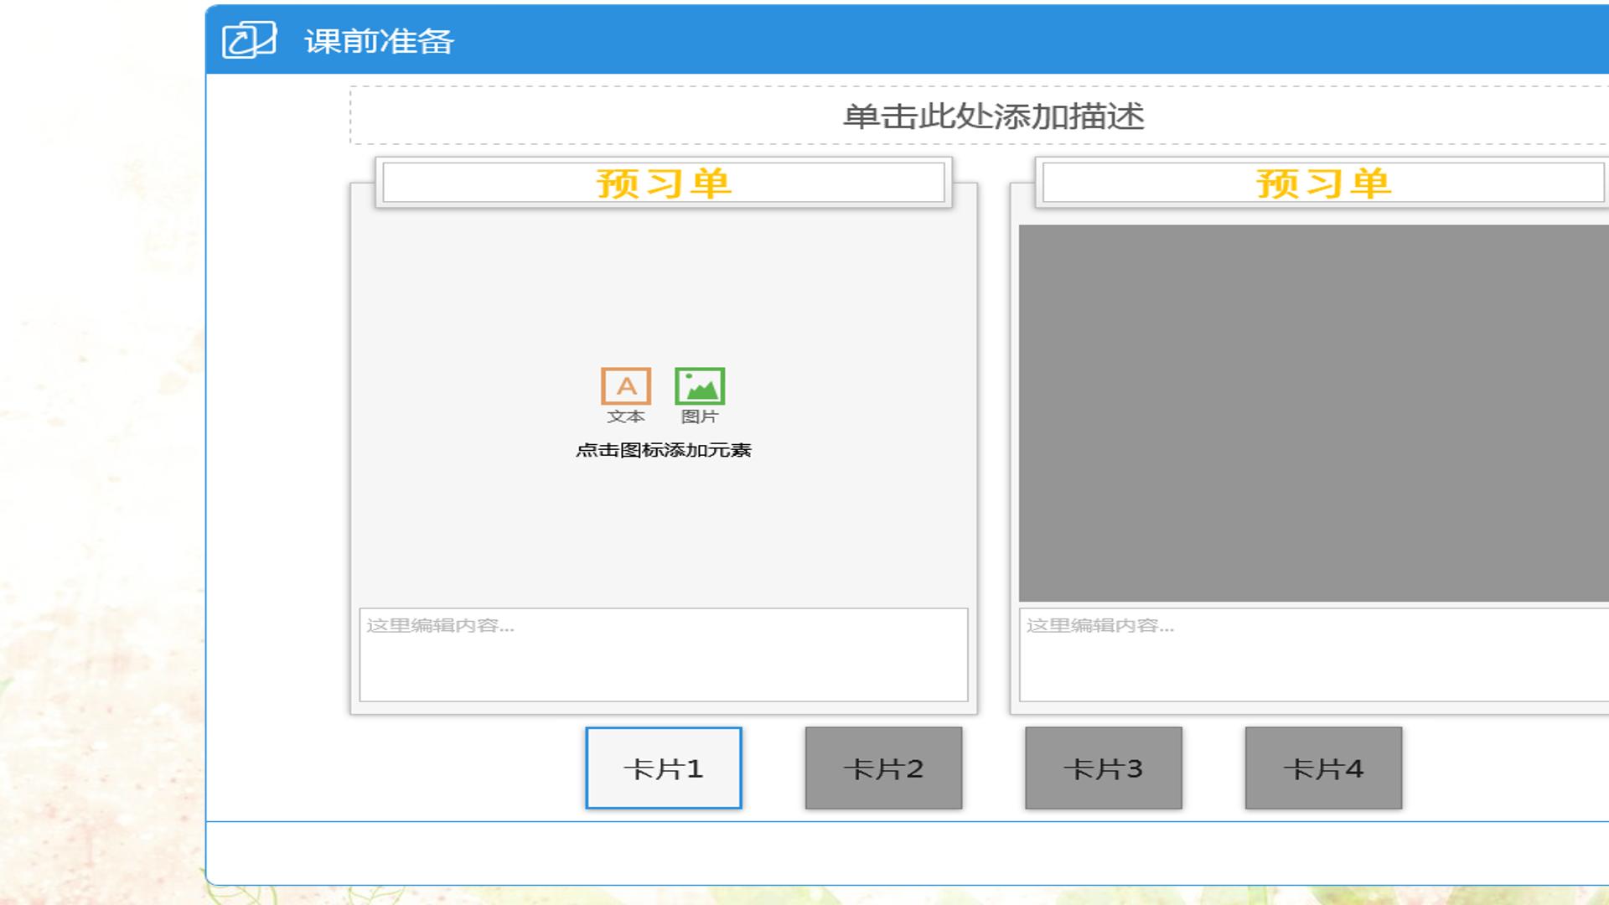Select the gray placeholder area in second card
This screenshot has height=905, width=1609.
coord(1314,413)
